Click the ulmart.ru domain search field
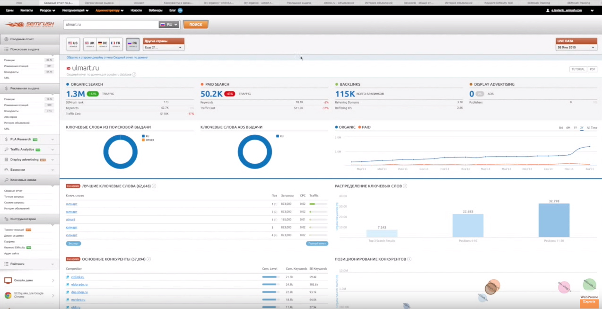This screenshot has width=602, height=309. click(x=111, y=25)
